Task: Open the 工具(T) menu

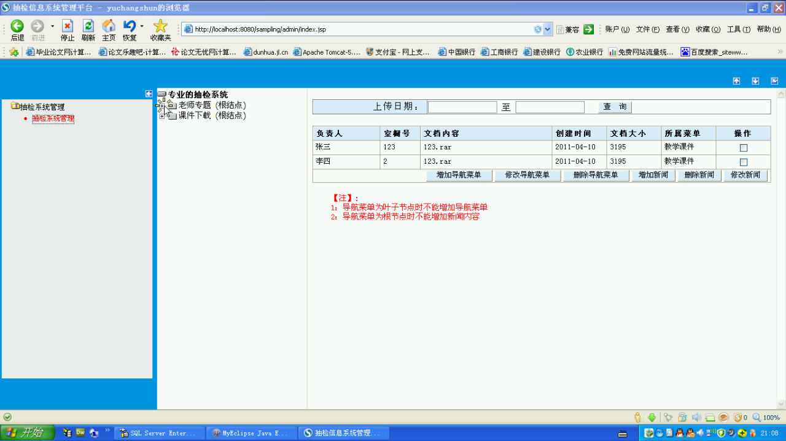Action: pos(739,29)
